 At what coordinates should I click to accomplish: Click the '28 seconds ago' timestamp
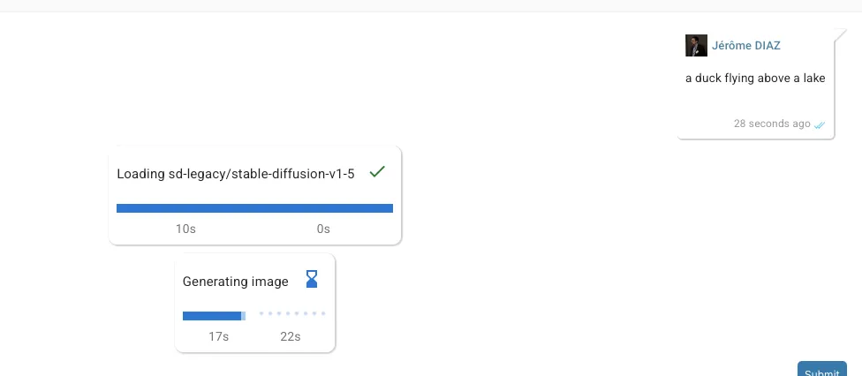[x=772, y=124]
